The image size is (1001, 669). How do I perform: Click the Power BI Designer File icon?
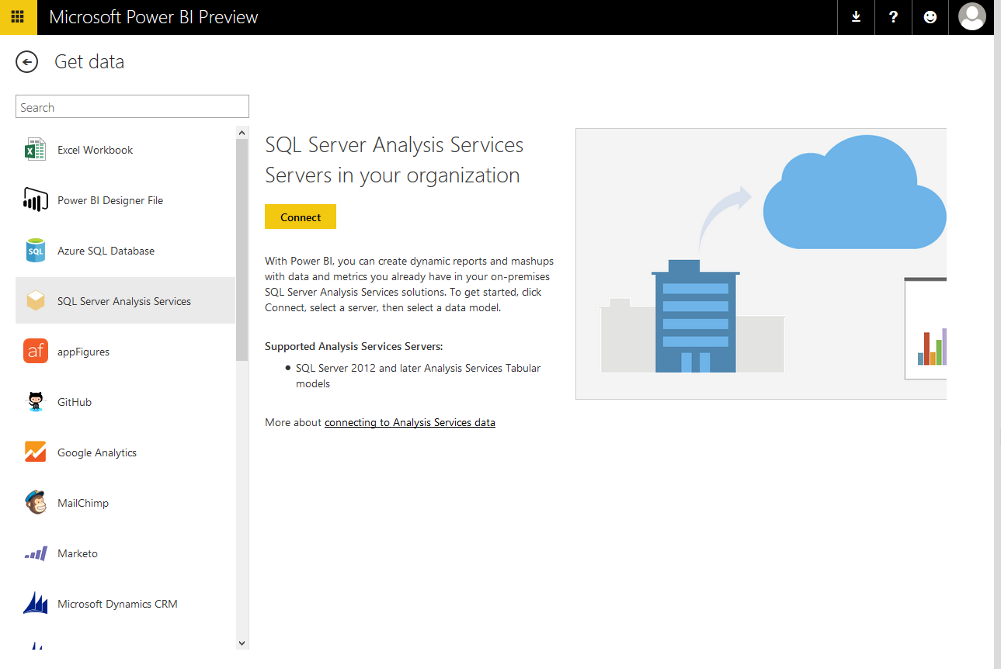[36, 200]
